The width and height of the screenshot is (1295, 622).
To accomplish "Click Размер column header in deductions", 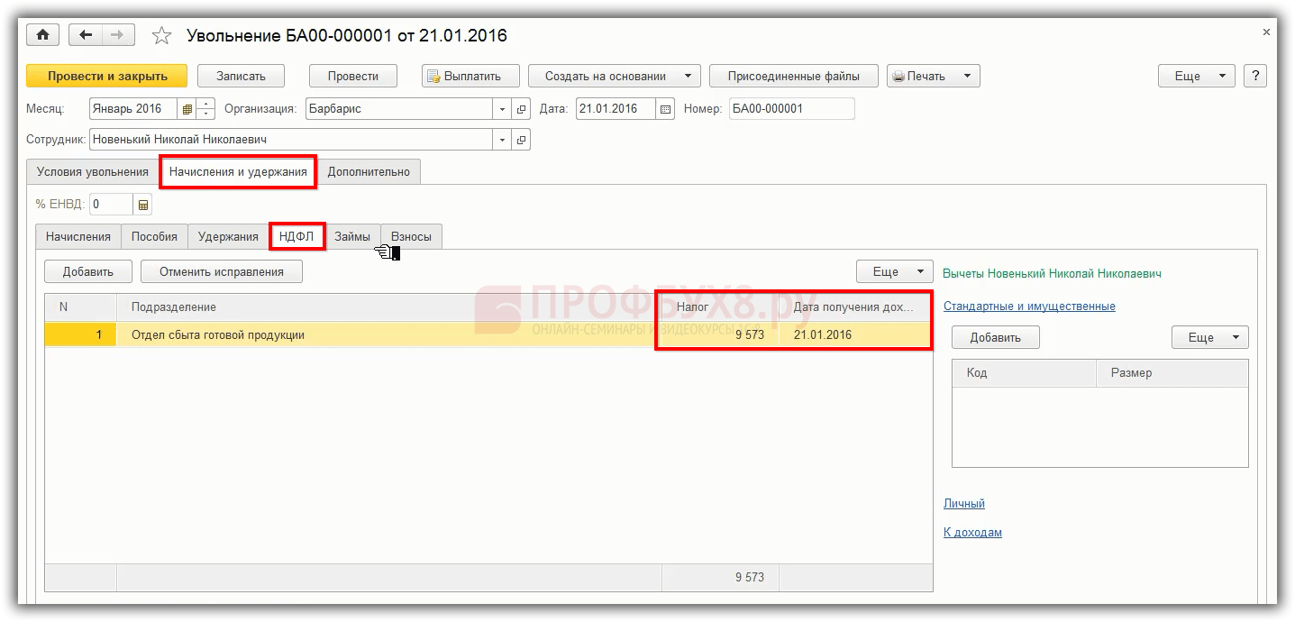I will (1172, 373).
